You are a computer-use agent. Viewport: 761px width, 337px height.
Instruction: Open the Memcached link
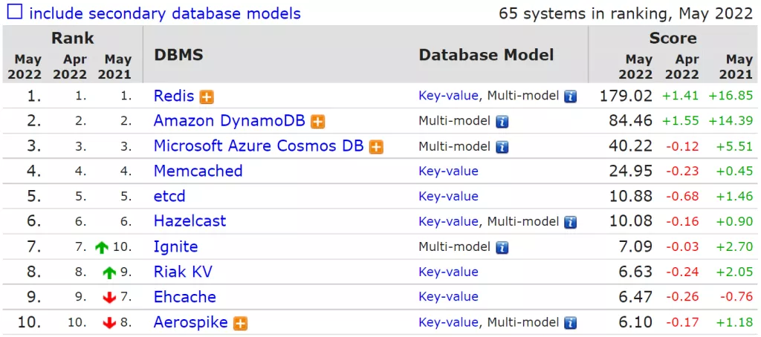tap(198, 171)
